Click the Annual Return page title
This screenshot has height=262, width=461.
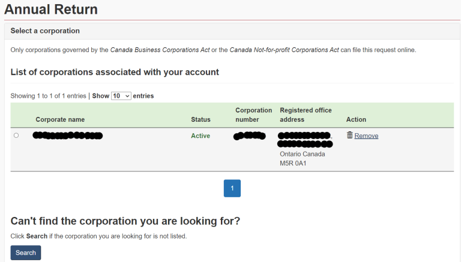point(51,10)
